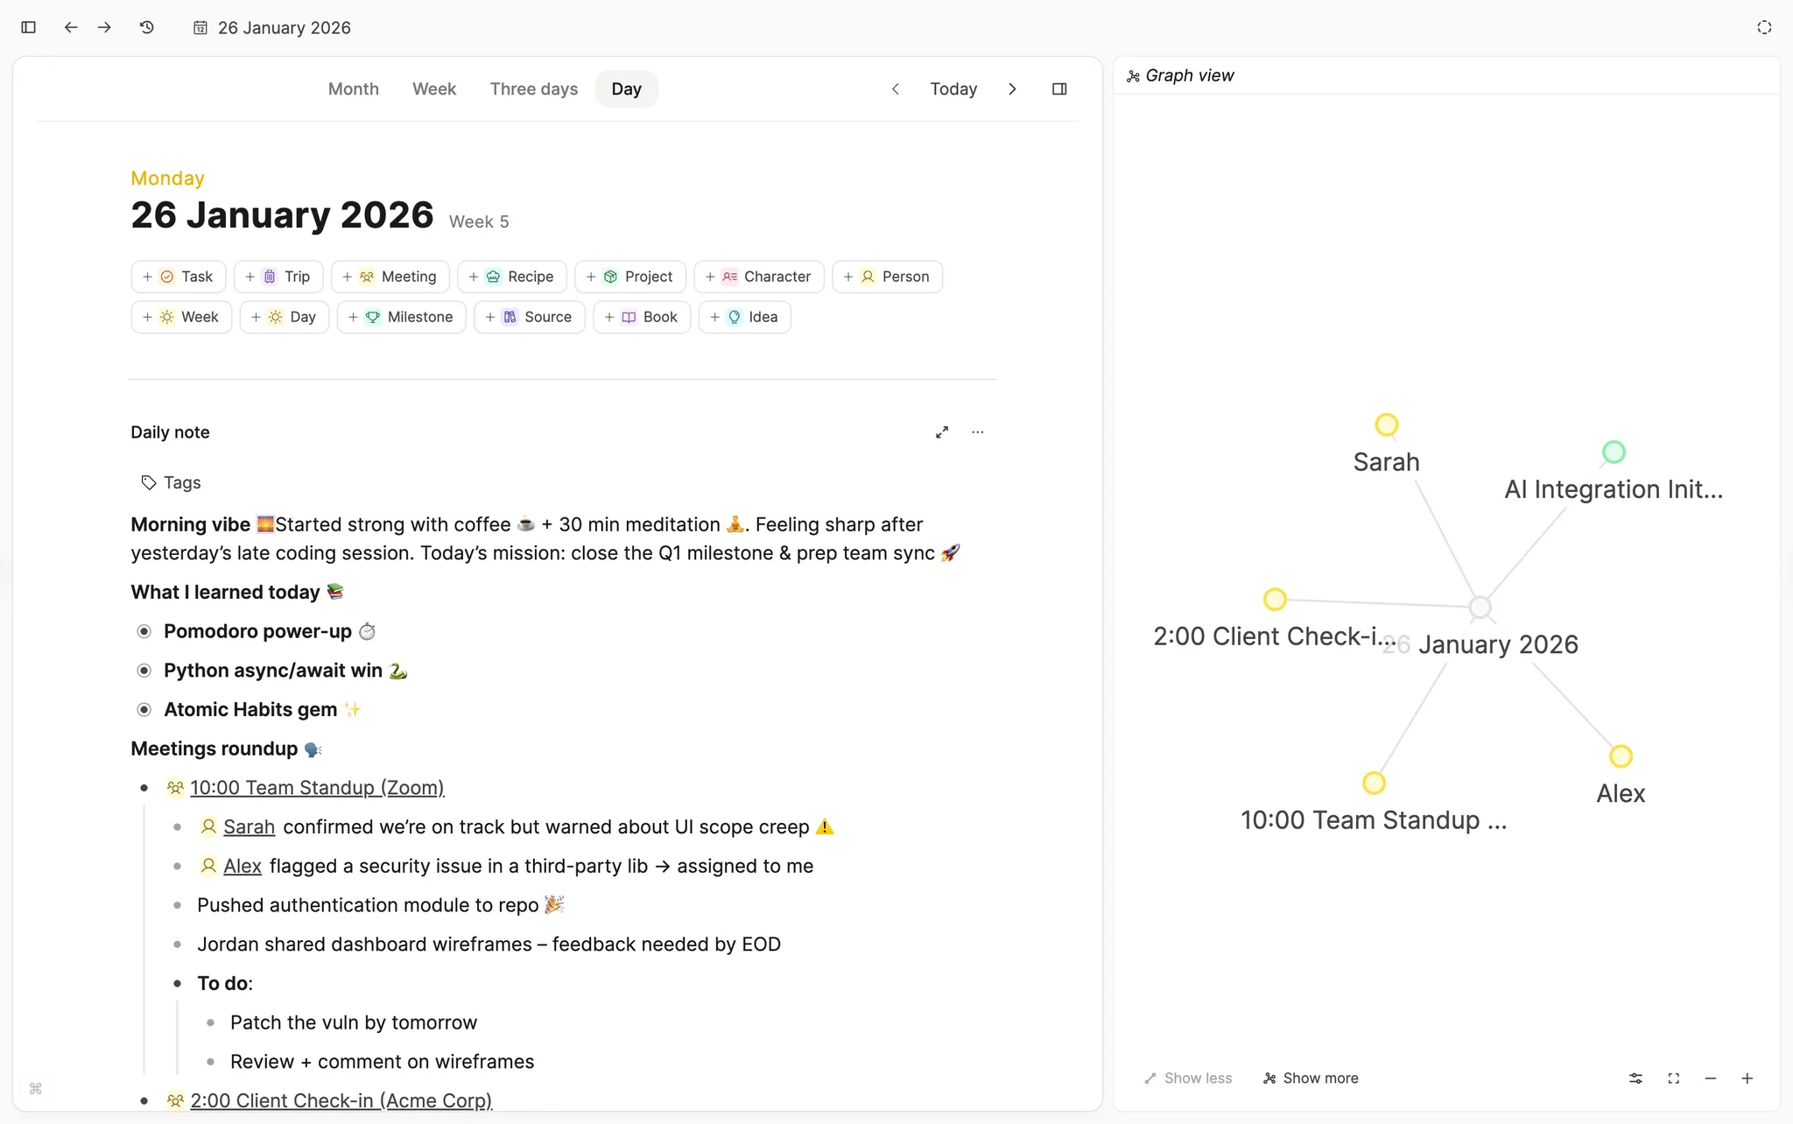This screenshot has height=1124, width=1793.
Task: Switch to the Three days view tab
Action: coord(533,88)
